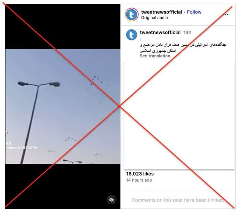Open the 14h timestamp on the caption
Image resolution: width=239 pixels, height=214 pixels.
pyautogui.click(x=187, y=32)
